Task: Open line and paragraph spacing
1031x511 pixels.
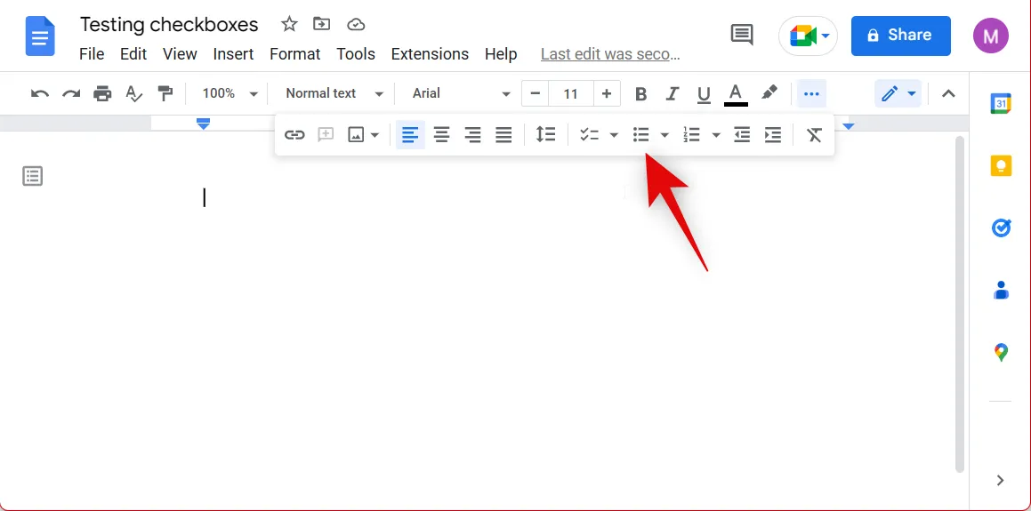Action: pyautogui.click(x=546, y=135)
